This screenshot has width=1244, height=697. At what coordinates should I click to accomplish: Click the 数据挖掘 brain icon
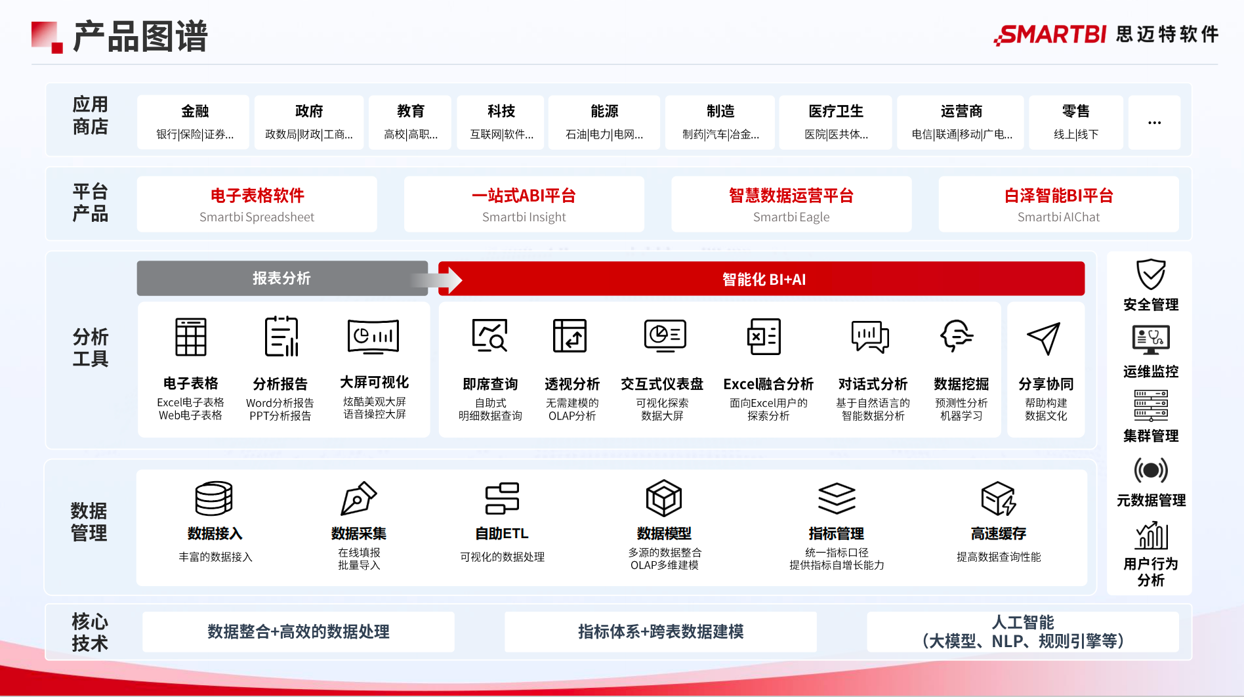(957, 336)
